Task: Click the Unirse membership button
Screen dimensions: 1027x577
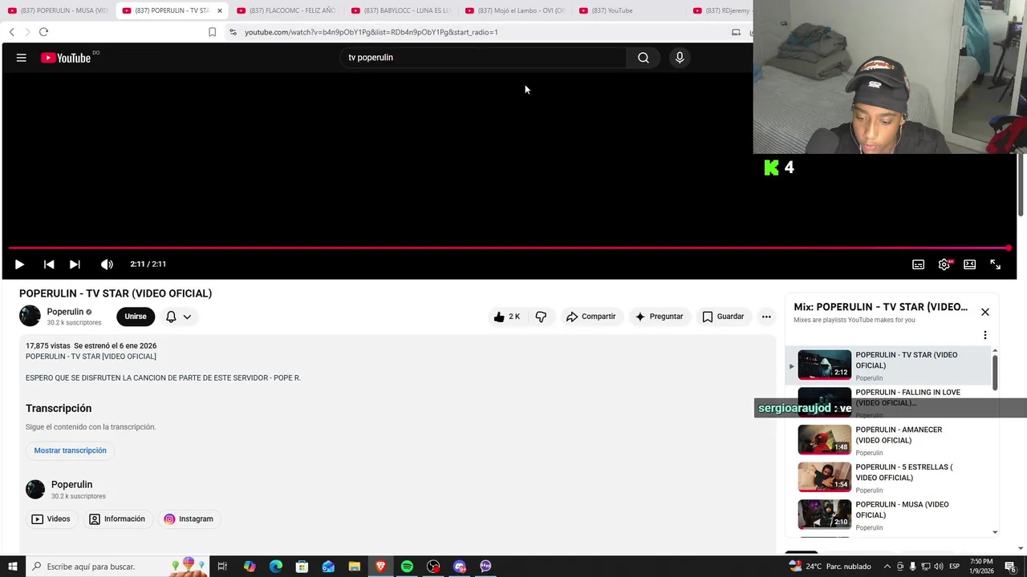Action: 136,317
